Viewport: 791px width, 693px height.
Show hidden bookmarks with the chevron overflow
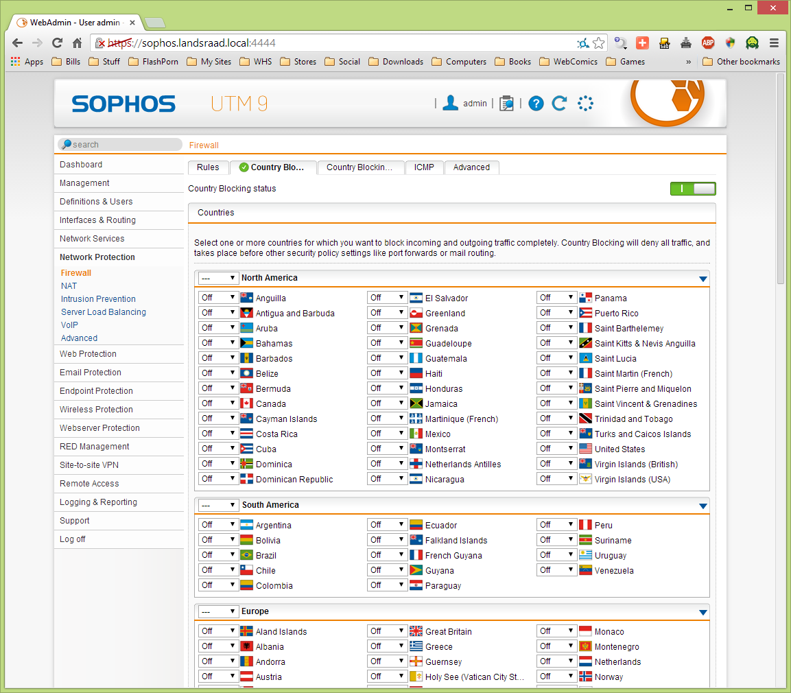coord(688,62)
